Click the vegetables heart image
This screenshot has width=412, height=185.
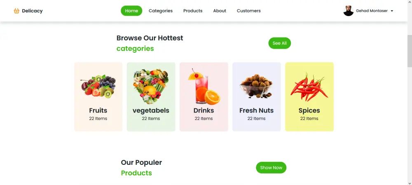point(151,87)
